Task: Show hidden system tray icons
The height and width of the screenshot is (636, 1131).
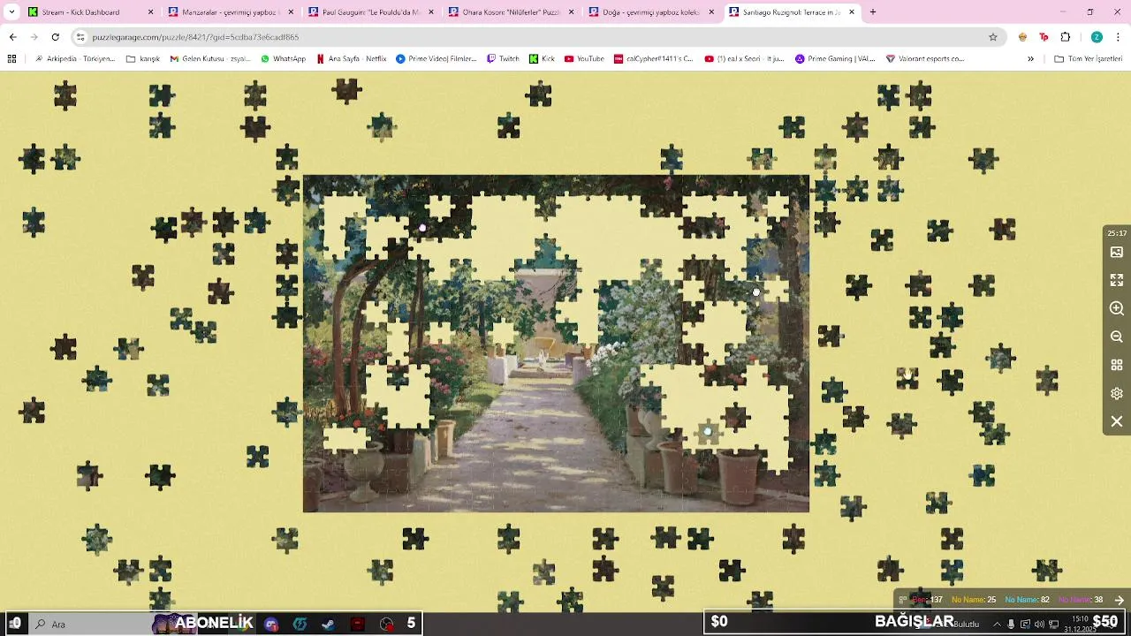Action: point(997,624)
